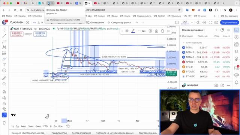240x135 pixels.
Task: Add symbol to compare with plus icon
Action: pos(27,22)
